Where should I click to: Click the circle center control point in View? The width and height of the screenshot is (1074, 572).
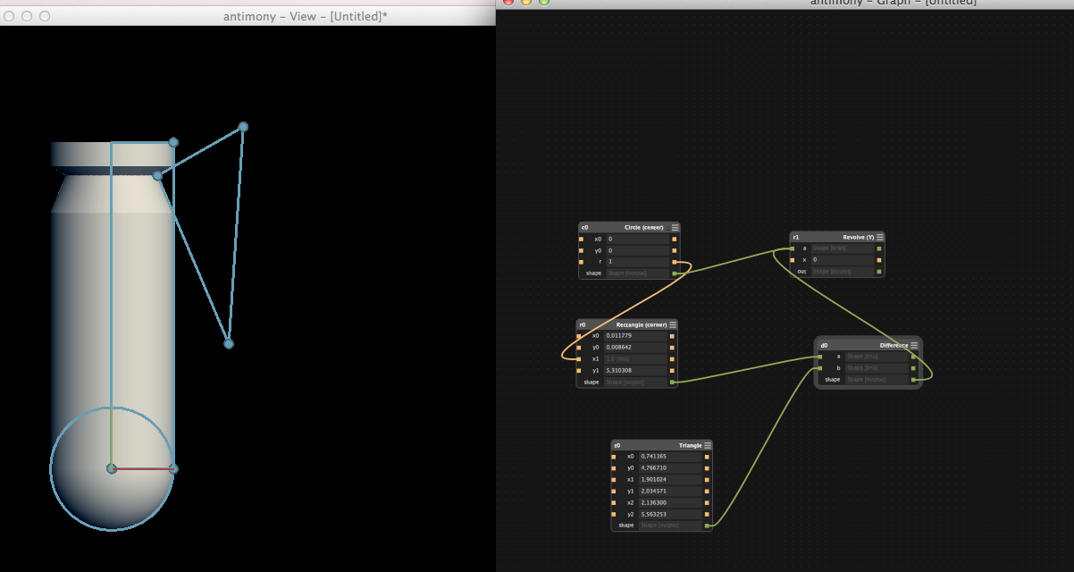pos(112,468)
